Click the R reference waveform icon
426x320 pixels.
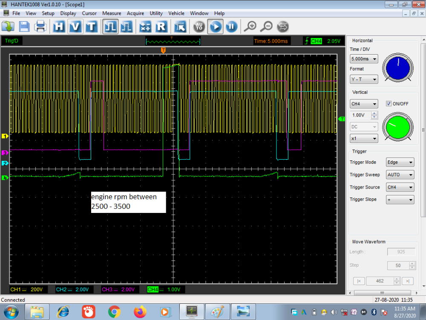click(x=161, y=27)
